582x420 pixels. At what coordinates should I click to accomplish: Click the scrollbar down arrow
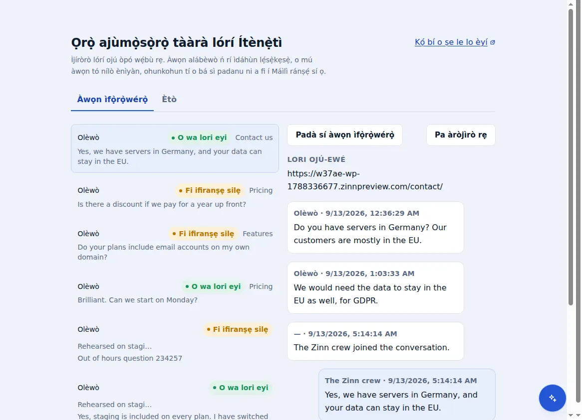click(x=571, y=416)
